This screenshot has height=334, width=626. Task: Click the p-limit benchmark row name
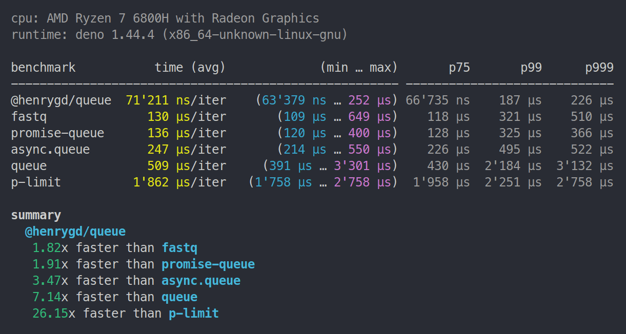36,182
